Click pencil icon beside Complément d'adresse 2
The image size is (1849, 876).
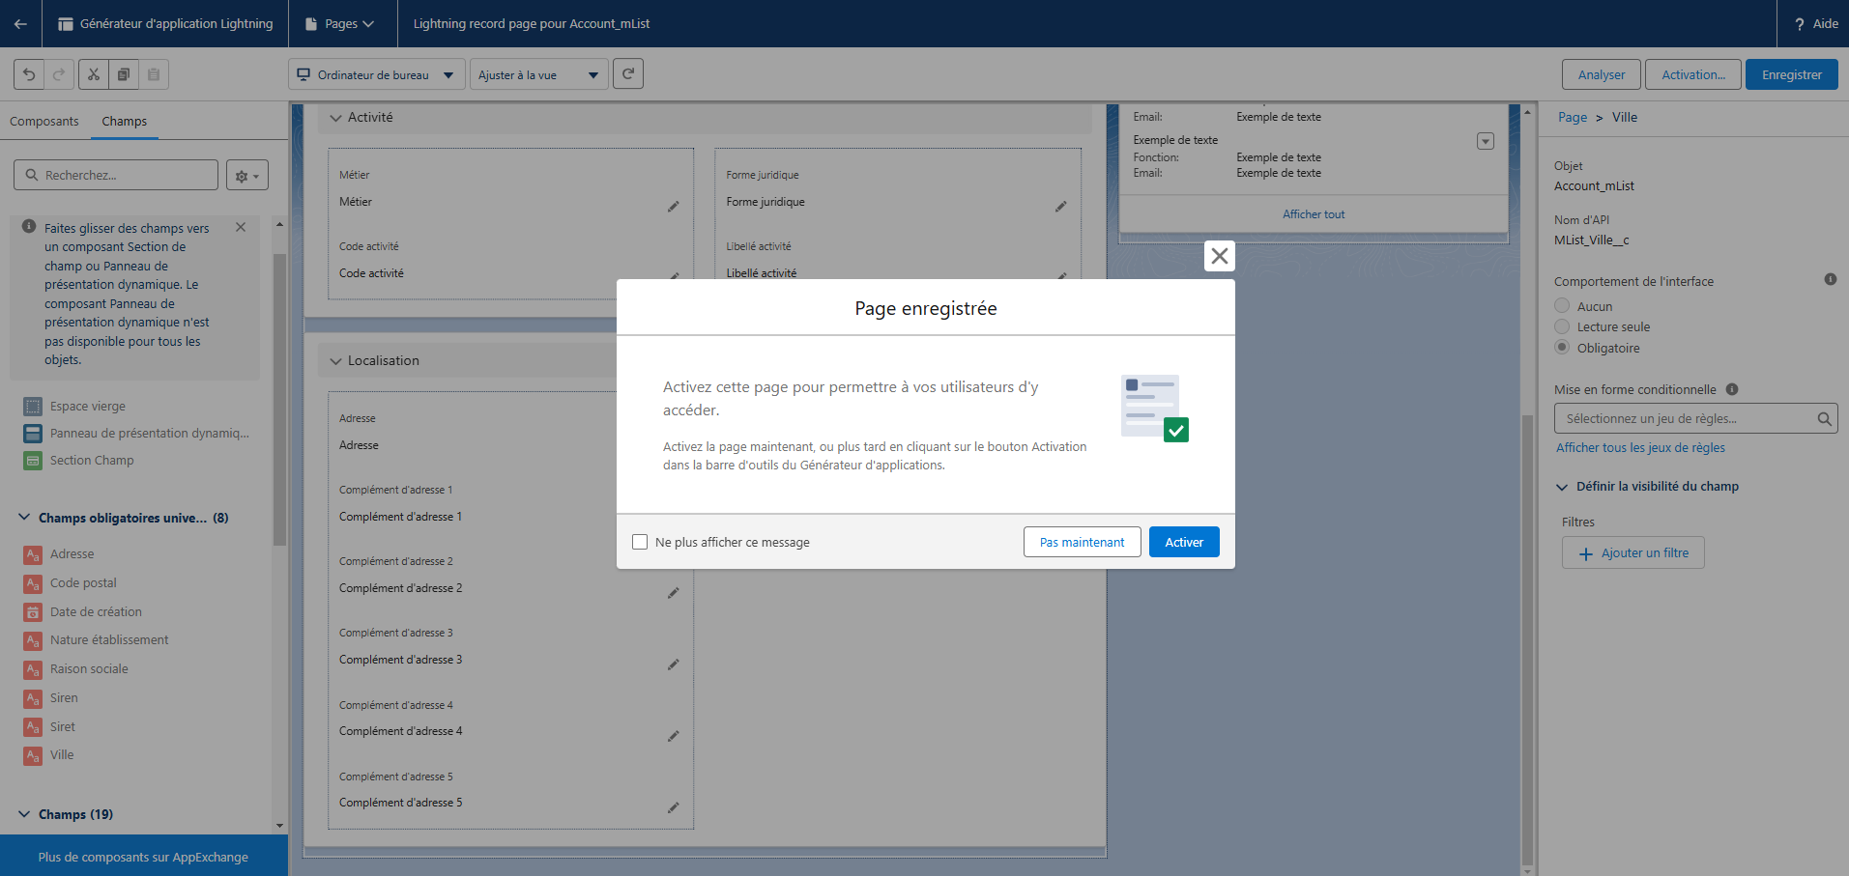pos(673,593)
